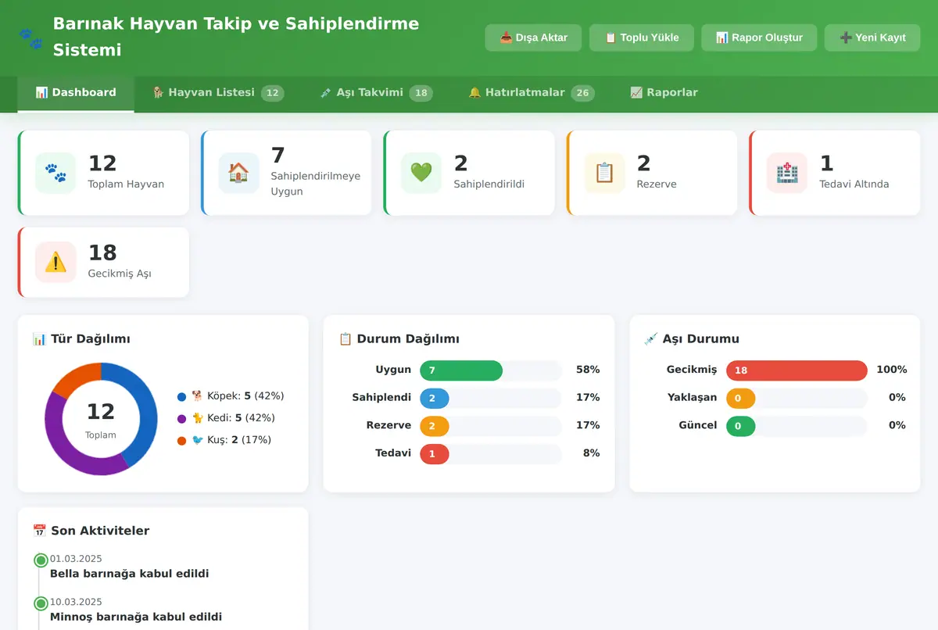The height and width of the screenshot is (630, 938).
Task: Click the Dışa Aktar button
Action: 533,38
